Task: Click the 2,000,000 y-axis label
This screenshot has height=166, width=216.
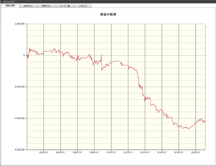Action: 19,24
